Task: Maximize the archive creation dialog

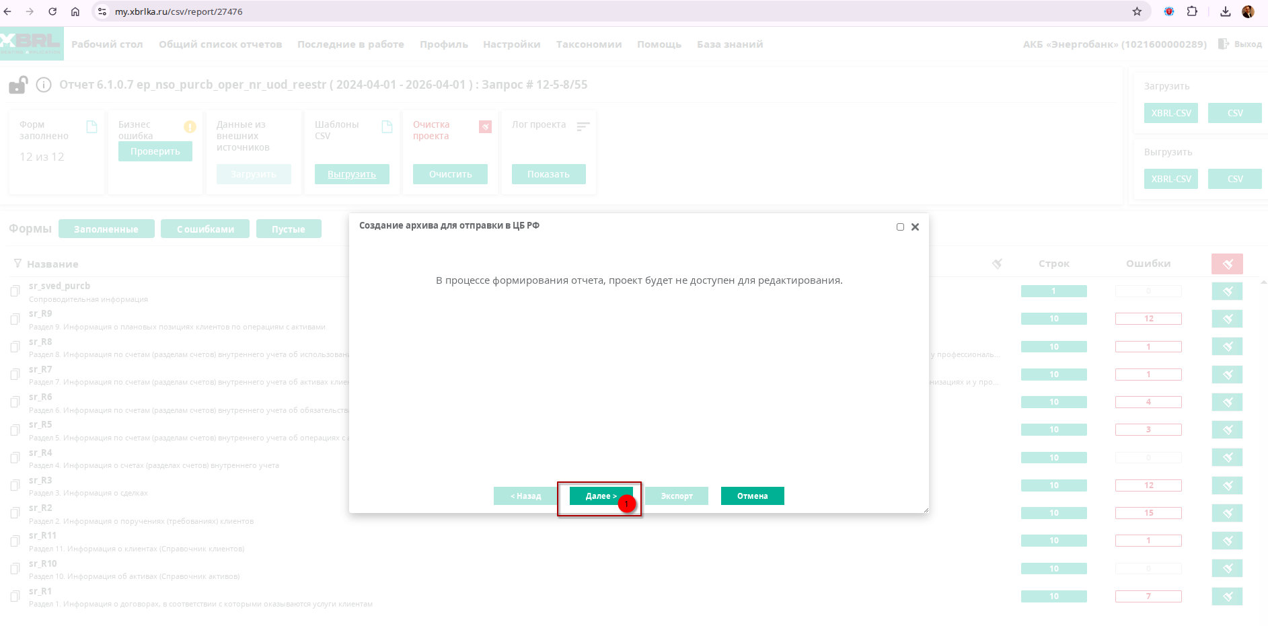Action: point(900,227)
